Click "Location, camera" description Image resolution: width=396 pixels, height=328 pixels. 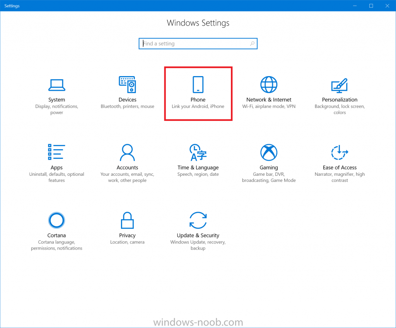pyautogui.click(x=127, y=242)
